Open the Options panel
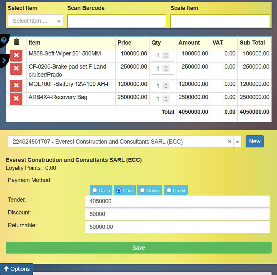The height and width of the screenshot is (275, 277). [17, 269]
